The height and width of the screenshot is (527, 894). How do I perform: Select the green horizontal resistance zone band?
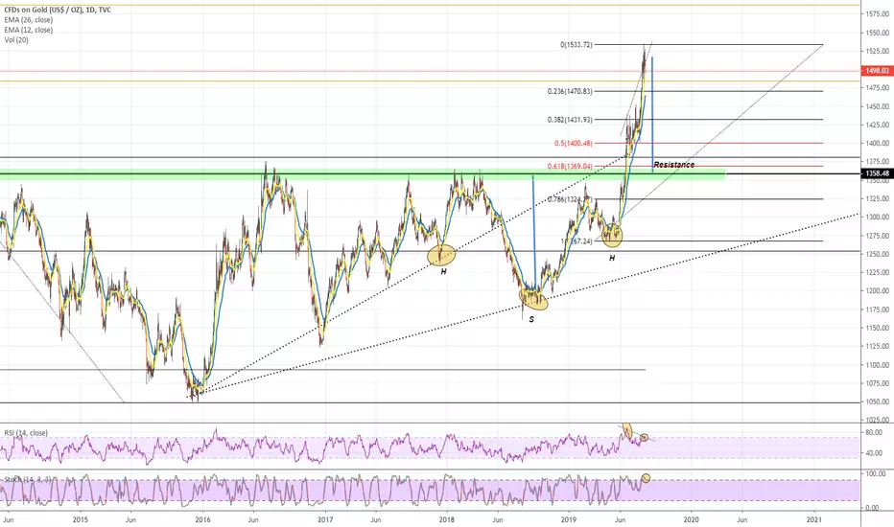click(363, 175)
